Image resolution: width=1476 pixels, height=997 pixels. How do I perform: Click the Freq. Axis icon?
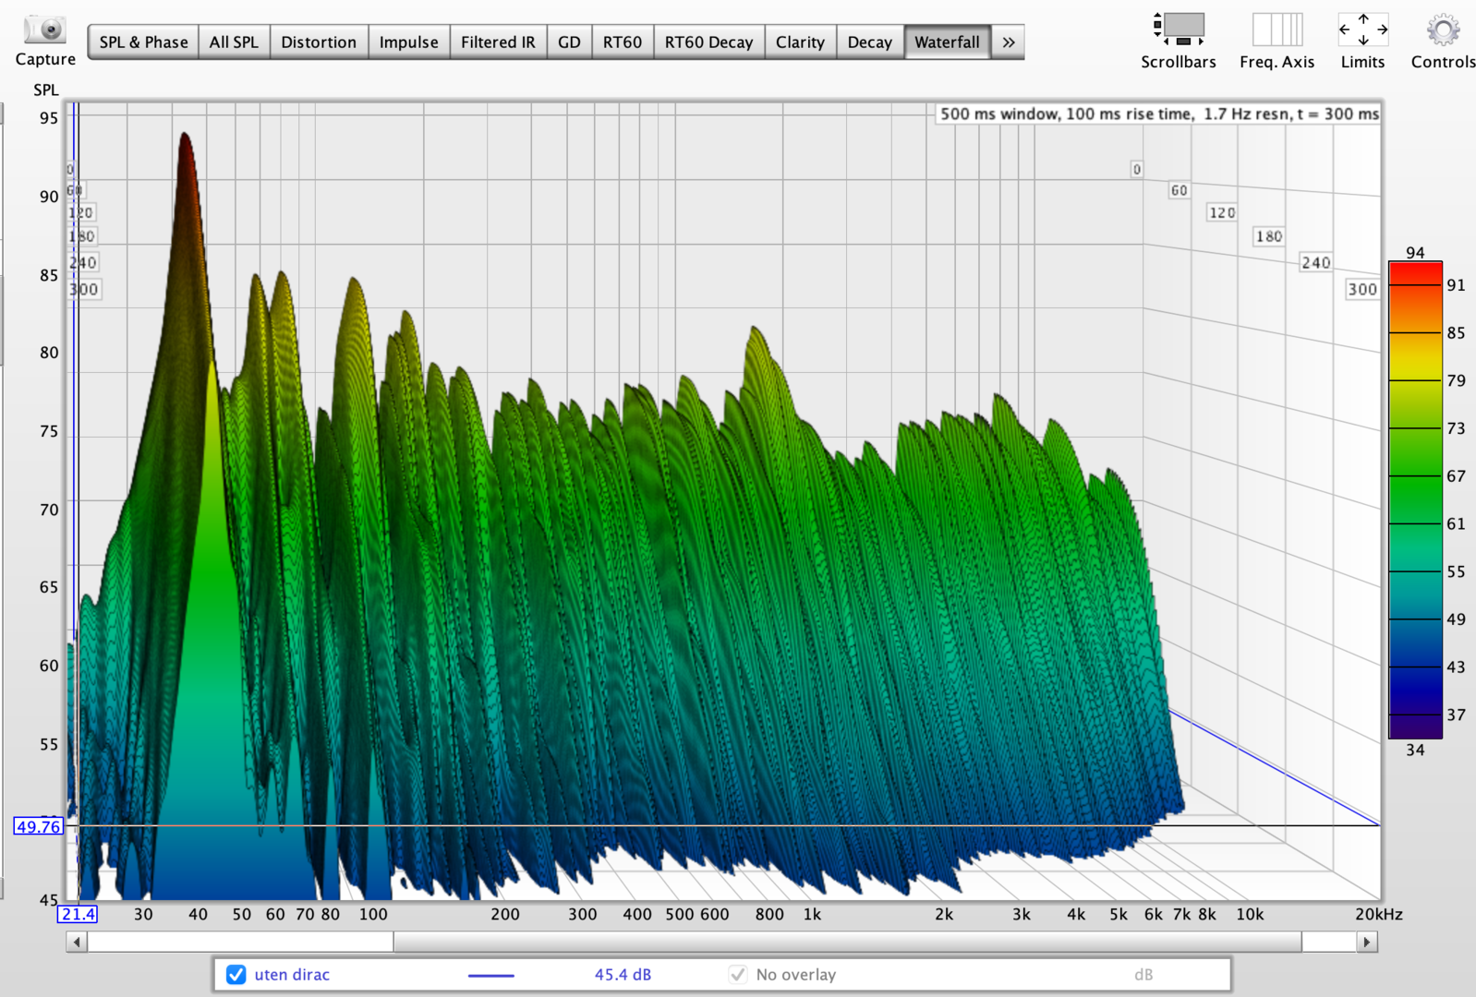pos(1276,30)
